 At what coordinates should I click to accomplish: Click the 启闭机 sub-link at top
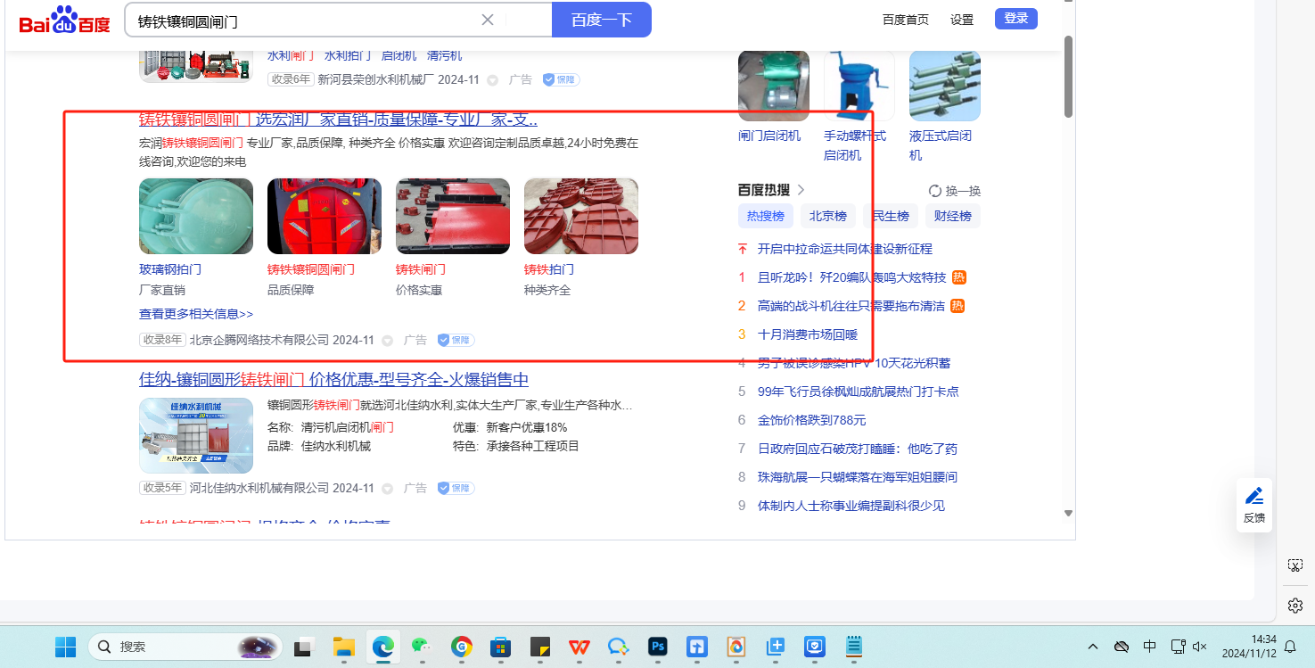pos(399,55)
